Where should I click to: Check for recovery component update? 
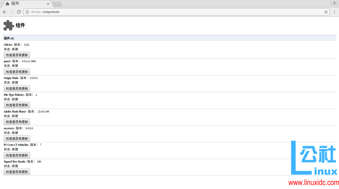coord(17,138)
